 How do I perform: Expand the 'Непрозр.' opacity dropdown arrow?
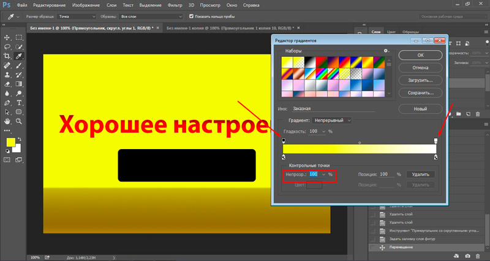[x=323, y=175]
